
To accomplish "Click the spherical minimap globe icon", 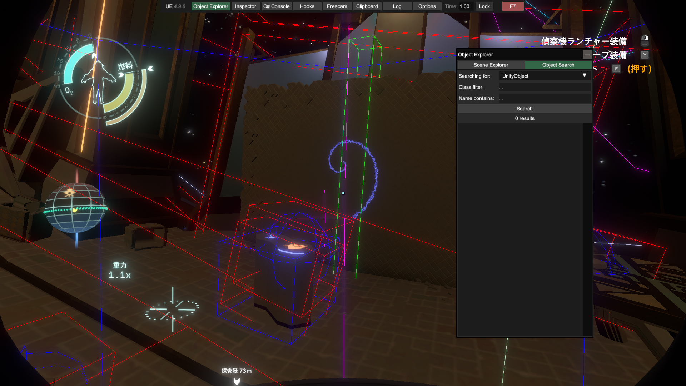I will point(75,208).
